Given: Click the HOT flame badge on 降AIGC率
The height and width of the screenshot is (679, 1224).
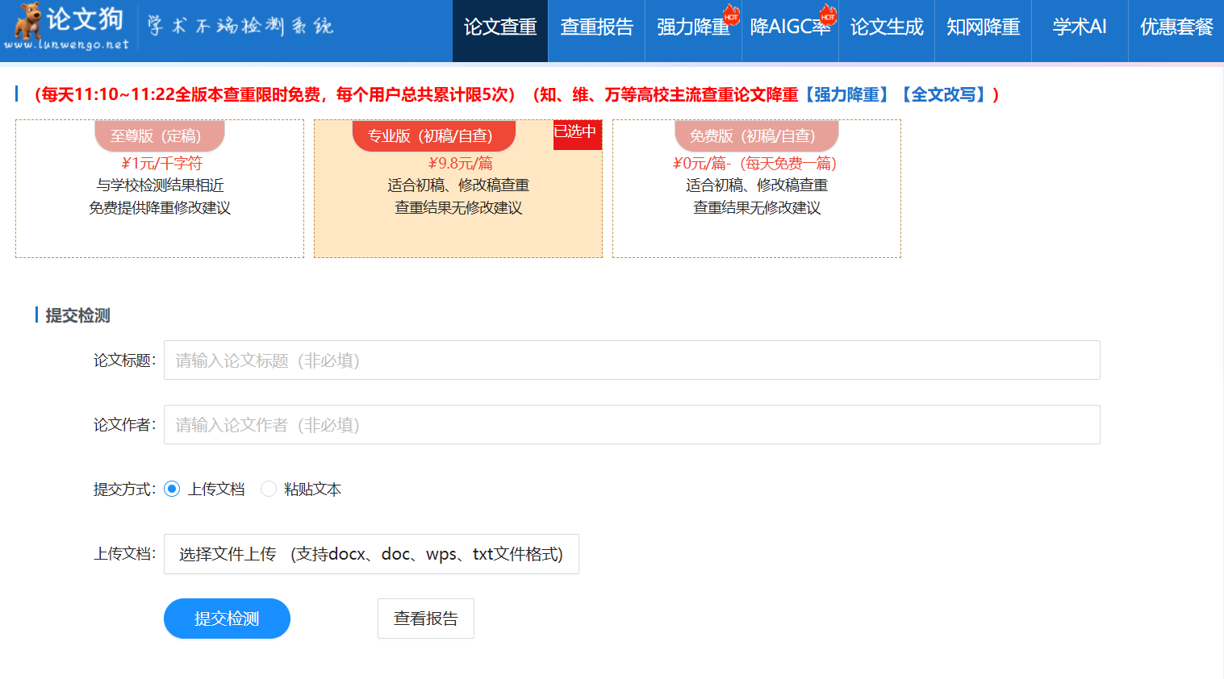Looking at the screenshot, I should click(x=828, y=15).
